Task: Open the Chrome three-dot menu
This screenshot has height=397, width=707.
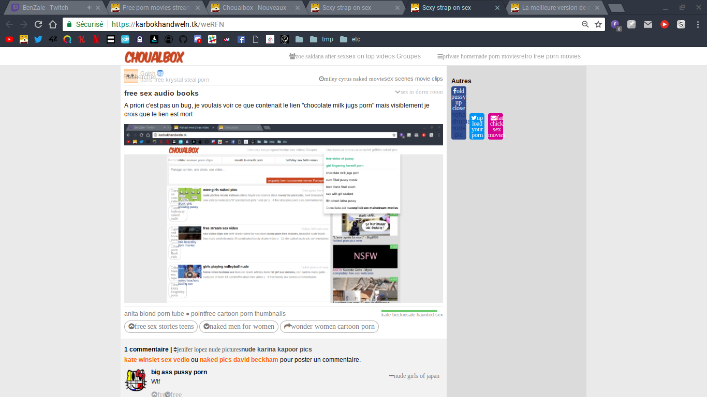Action: 698,24
